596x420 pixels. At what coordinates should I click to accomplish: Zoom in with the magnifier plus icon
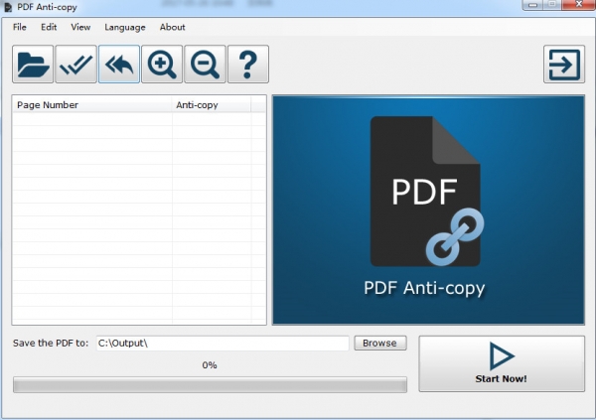pos(162,65)
